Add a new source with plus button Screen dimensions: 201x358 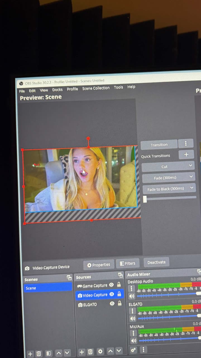coord(82,352)
